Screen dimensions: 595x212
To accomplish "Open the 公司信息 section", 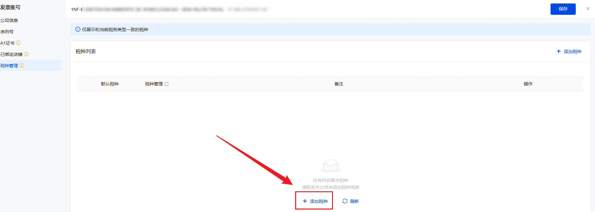I will point(9,20).
